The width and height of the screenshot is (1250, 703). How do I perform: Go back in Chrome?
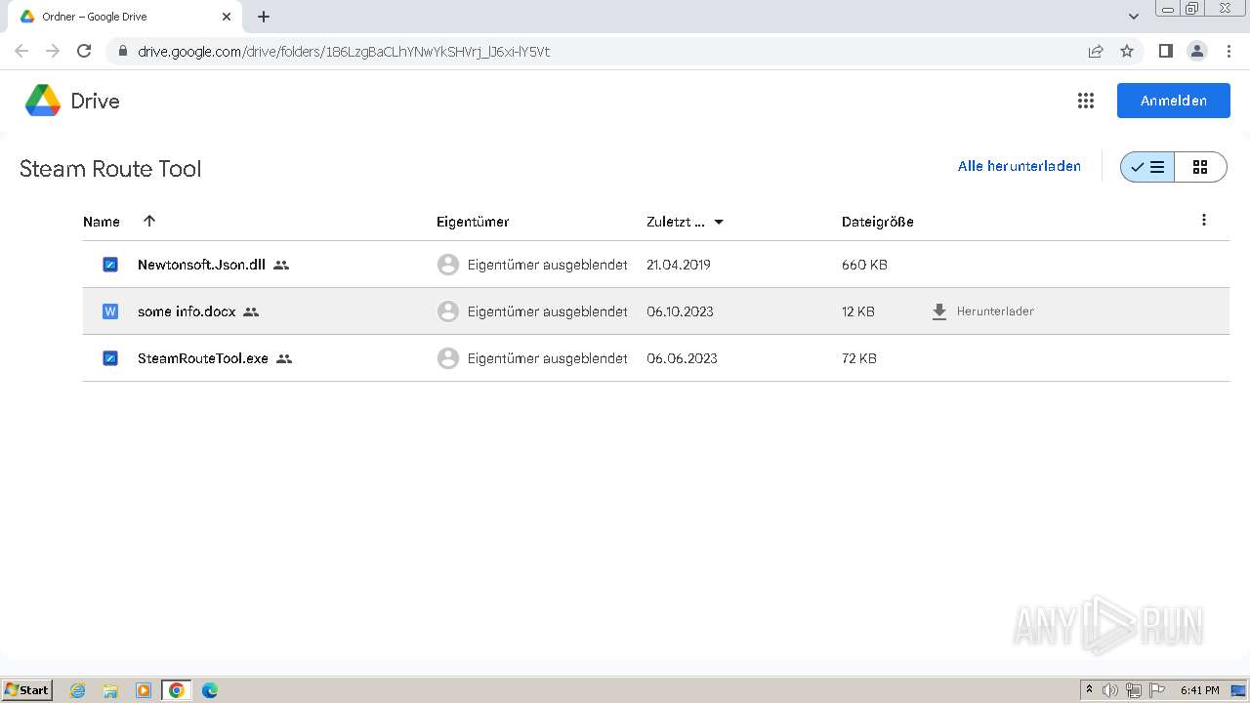(21, 51)
